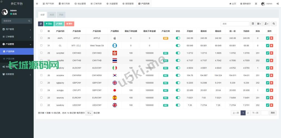Click the fullscreen expand icon in the header

click(256, 4)
